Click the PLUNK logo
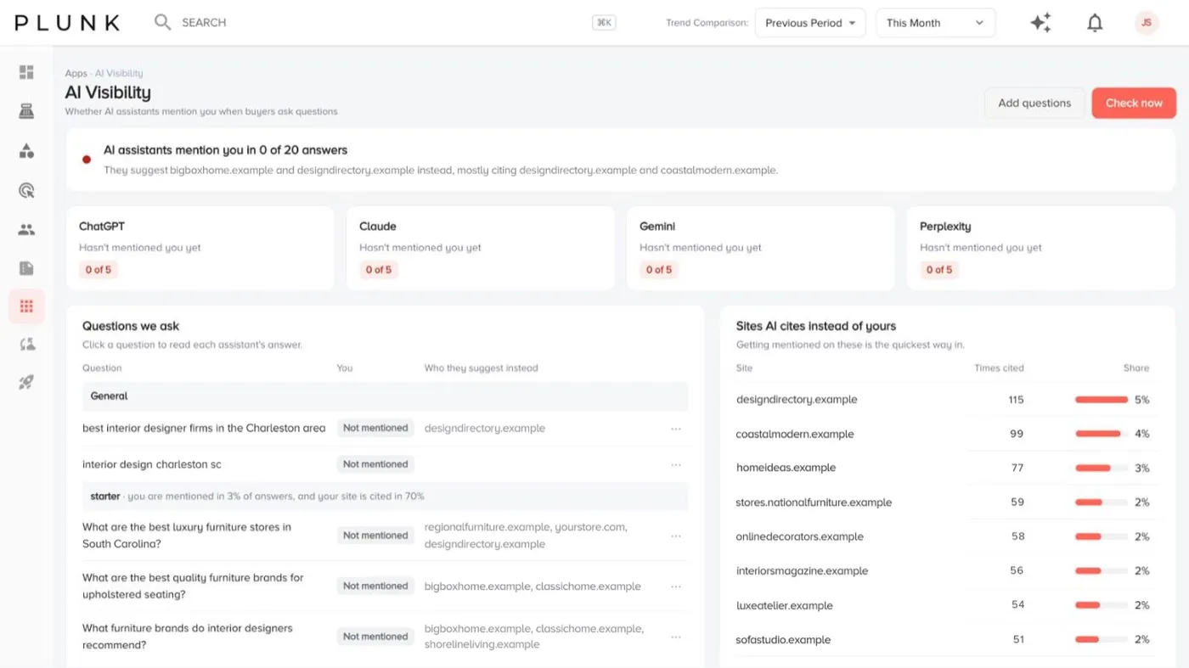 click(67, 23)
